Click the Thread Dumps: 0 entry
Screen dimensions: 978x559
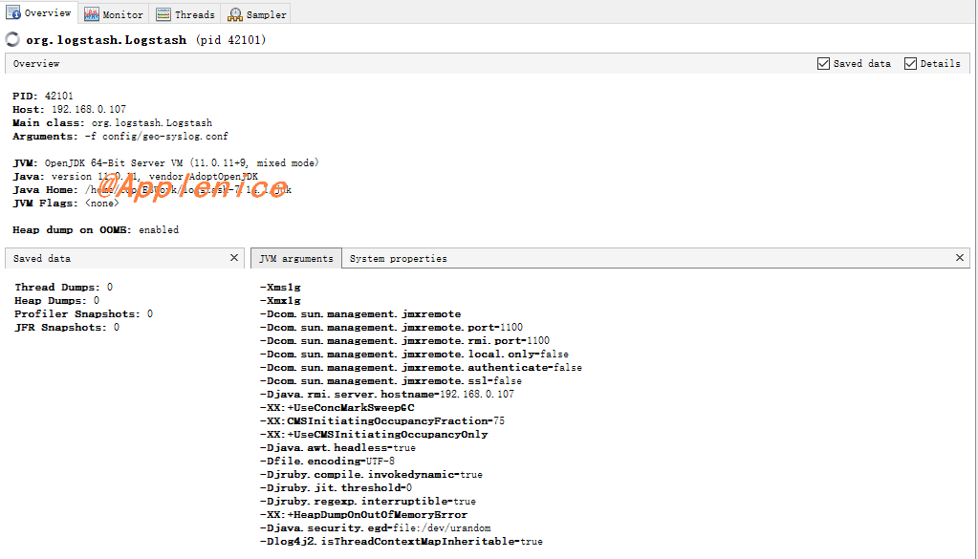pyautogui.click(x=64, y=288)
